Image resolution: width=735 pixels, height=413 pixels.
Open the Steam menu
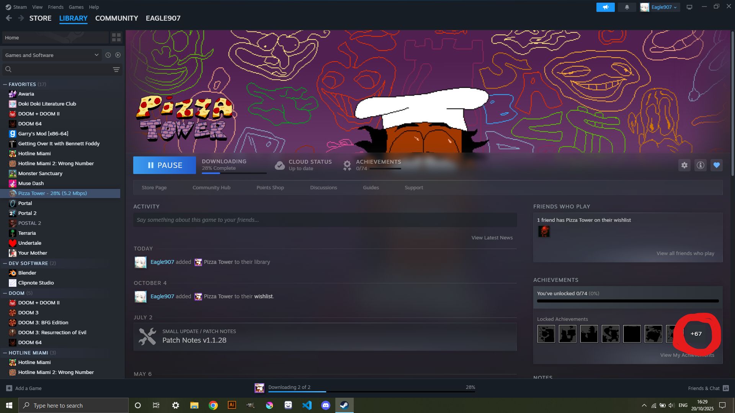click(x=16, y=7)
